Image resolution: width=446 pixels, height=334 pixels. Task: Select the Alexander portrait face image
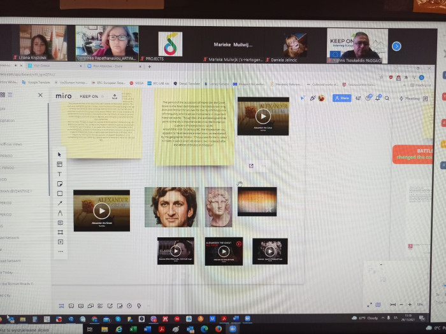click(172, 207)
